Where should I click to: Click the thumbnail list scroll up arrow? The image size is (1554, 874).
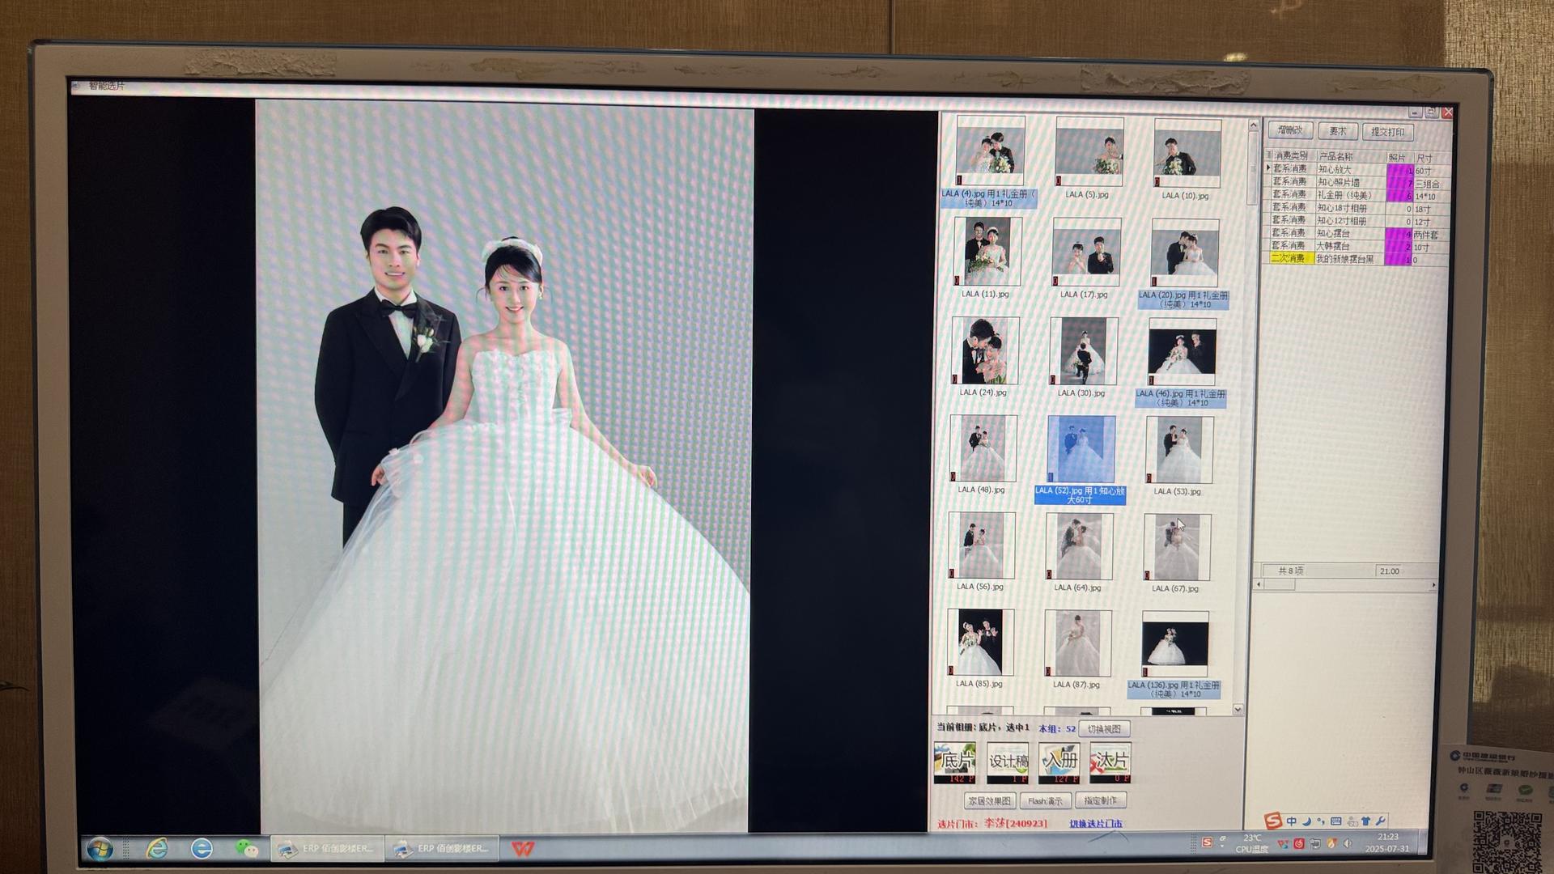pyautogui.click(x=1254, y=125)
